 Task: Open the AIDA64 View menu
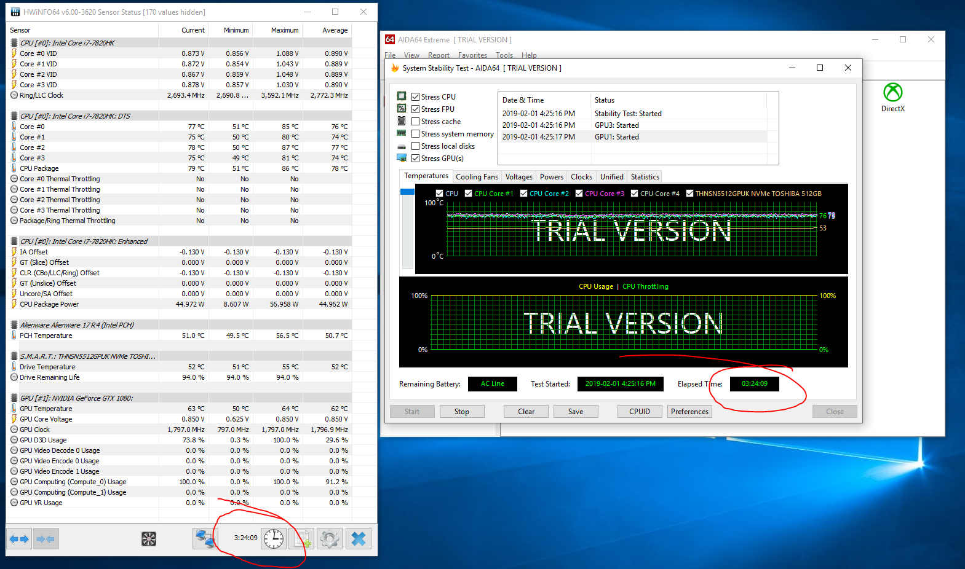pos(411,55)
